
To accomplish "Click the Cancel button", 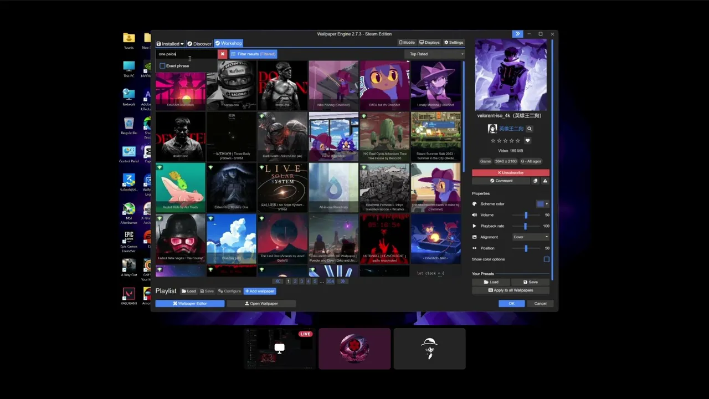I will click(540, 303).
